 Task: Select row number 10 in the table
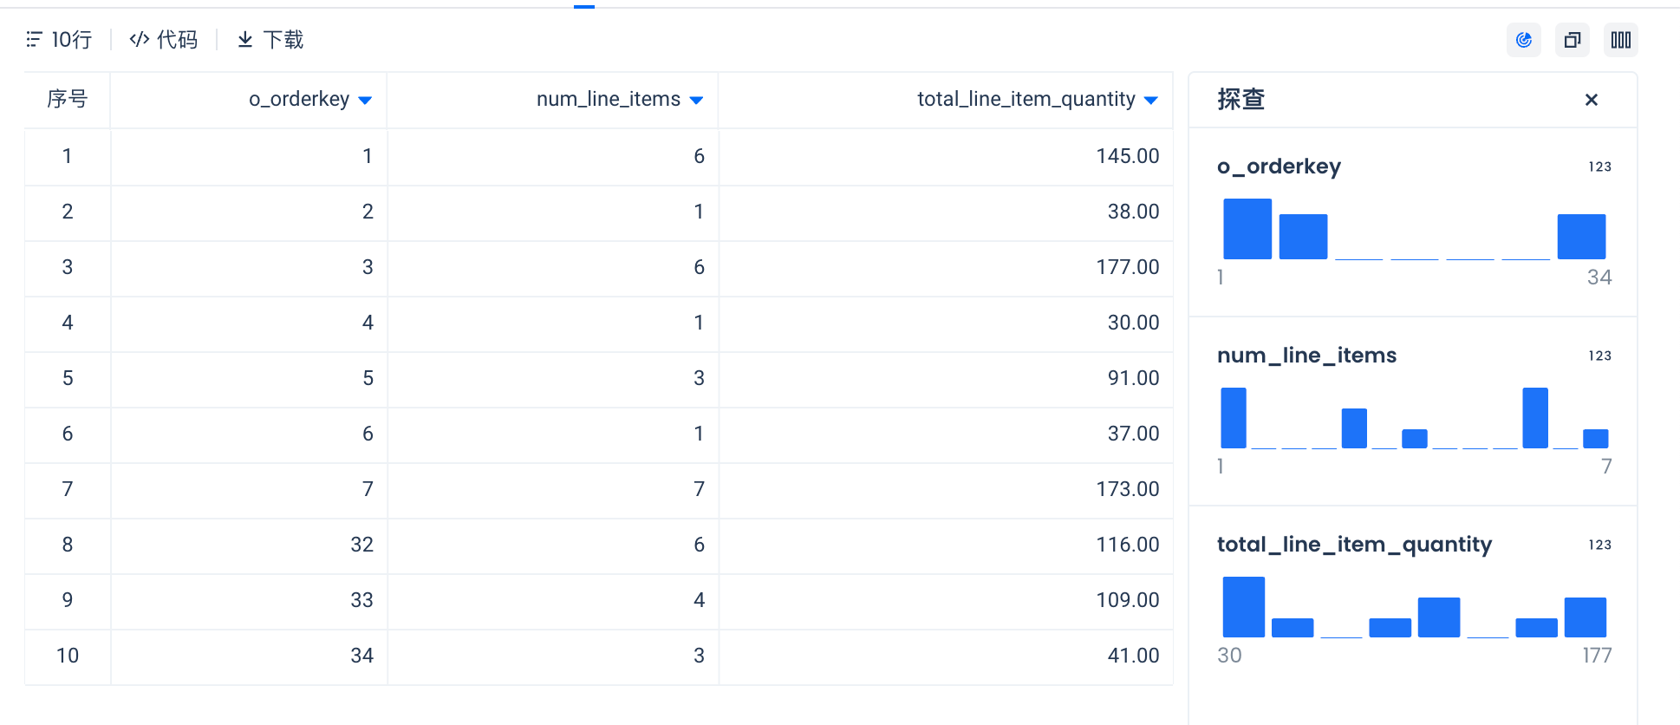click(x=68, y=656)
